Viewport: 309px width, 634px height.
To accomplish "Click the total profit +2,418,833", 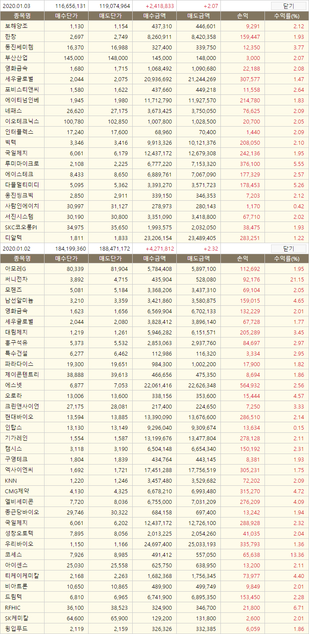I will pos(160,6).
